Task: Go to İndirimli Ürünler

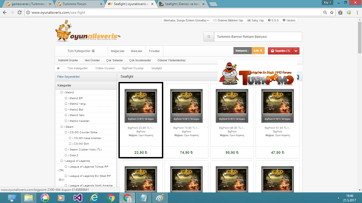Action: [68, 60]
